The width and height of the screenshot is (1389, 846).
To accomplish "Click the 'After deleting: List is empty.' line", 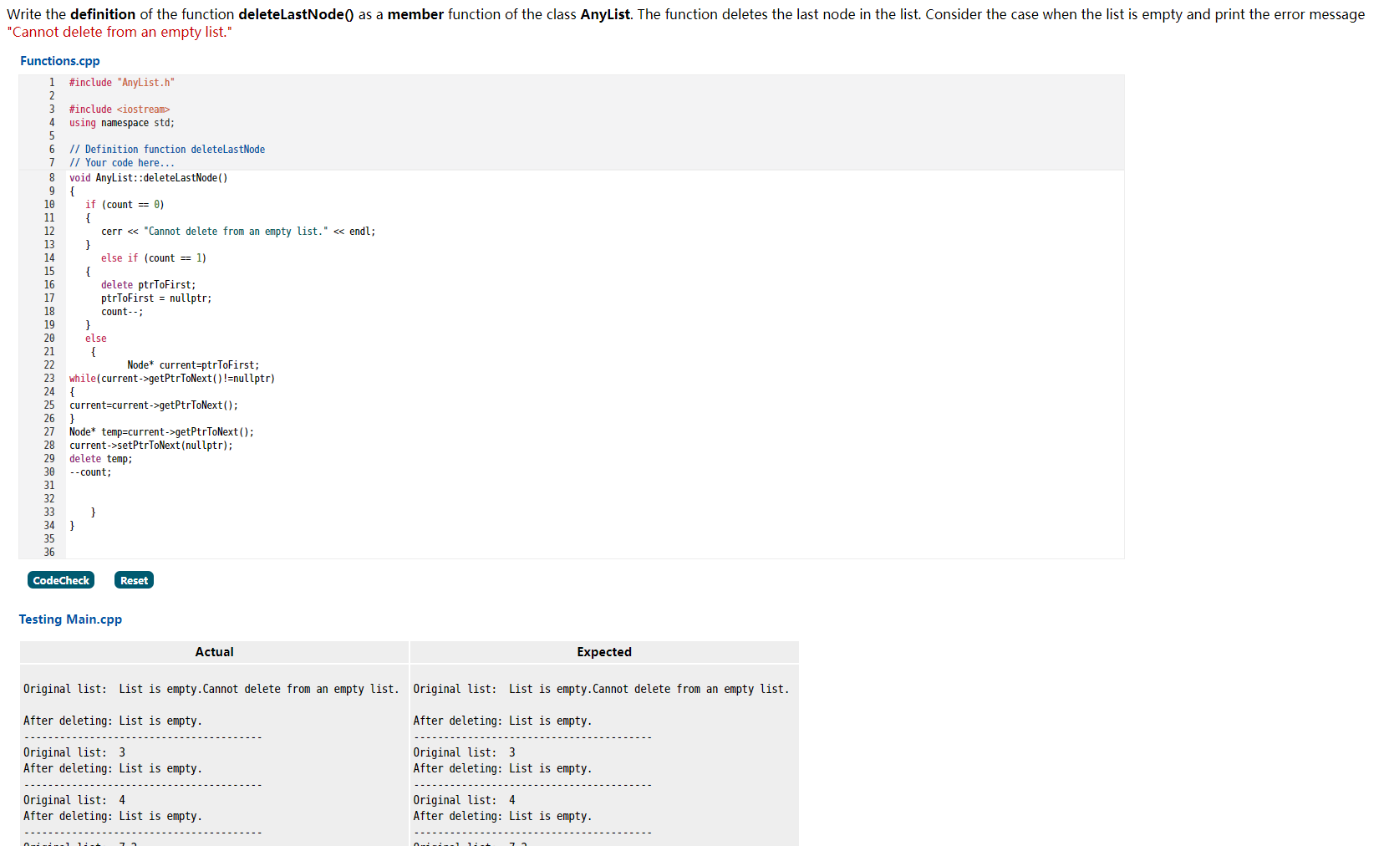I will click(112, 720).
